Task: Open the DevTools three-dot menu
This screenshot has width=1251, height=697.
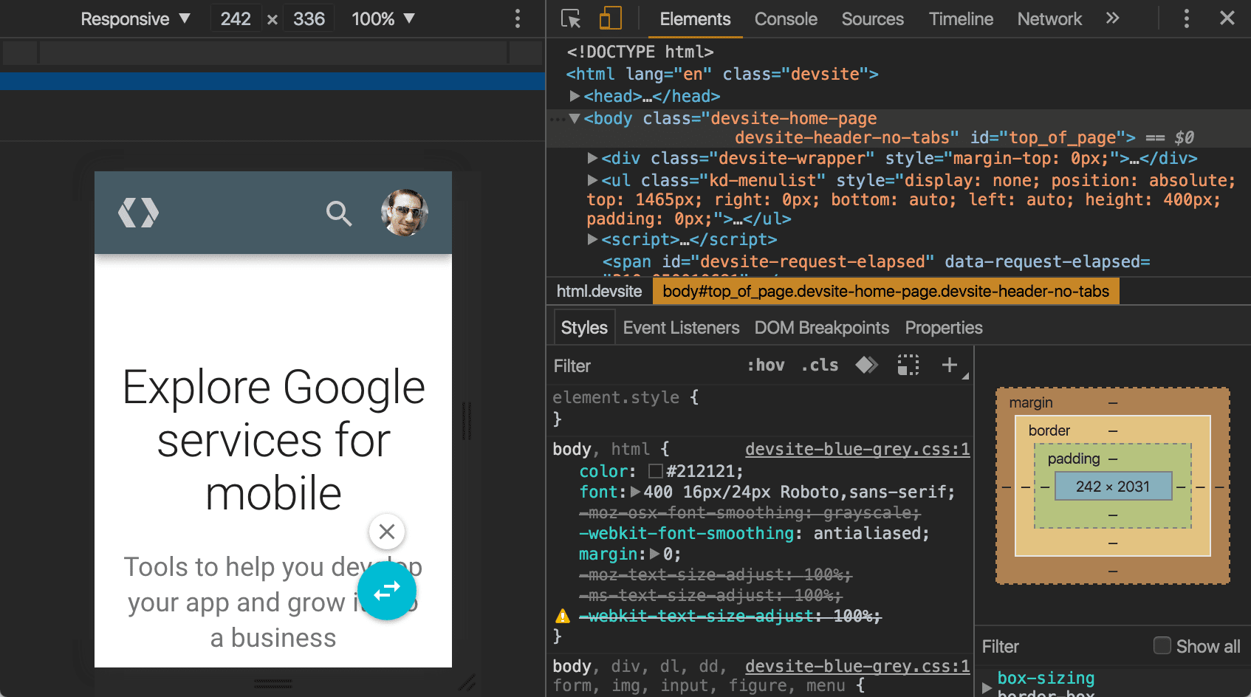Action: tap(1186, 18)
